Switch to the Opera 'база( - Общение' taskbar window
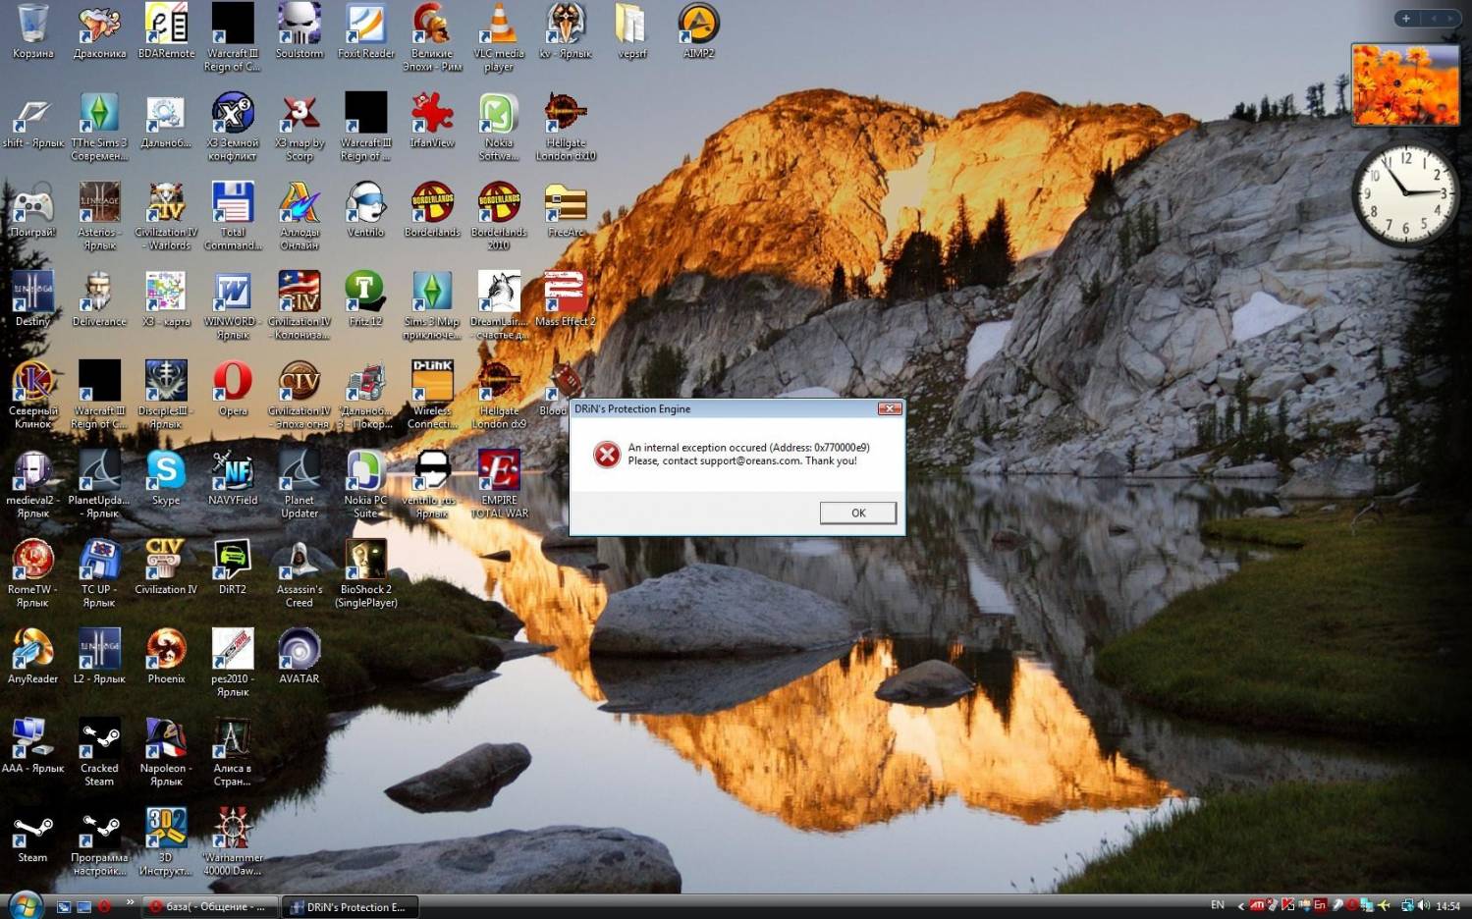 point(208,906)
